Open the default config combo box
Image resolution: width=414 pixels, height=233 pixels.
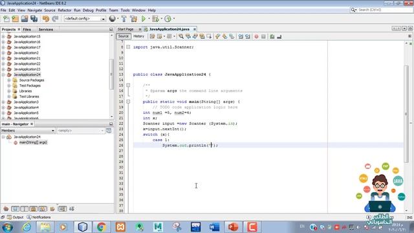click(85, 19)
